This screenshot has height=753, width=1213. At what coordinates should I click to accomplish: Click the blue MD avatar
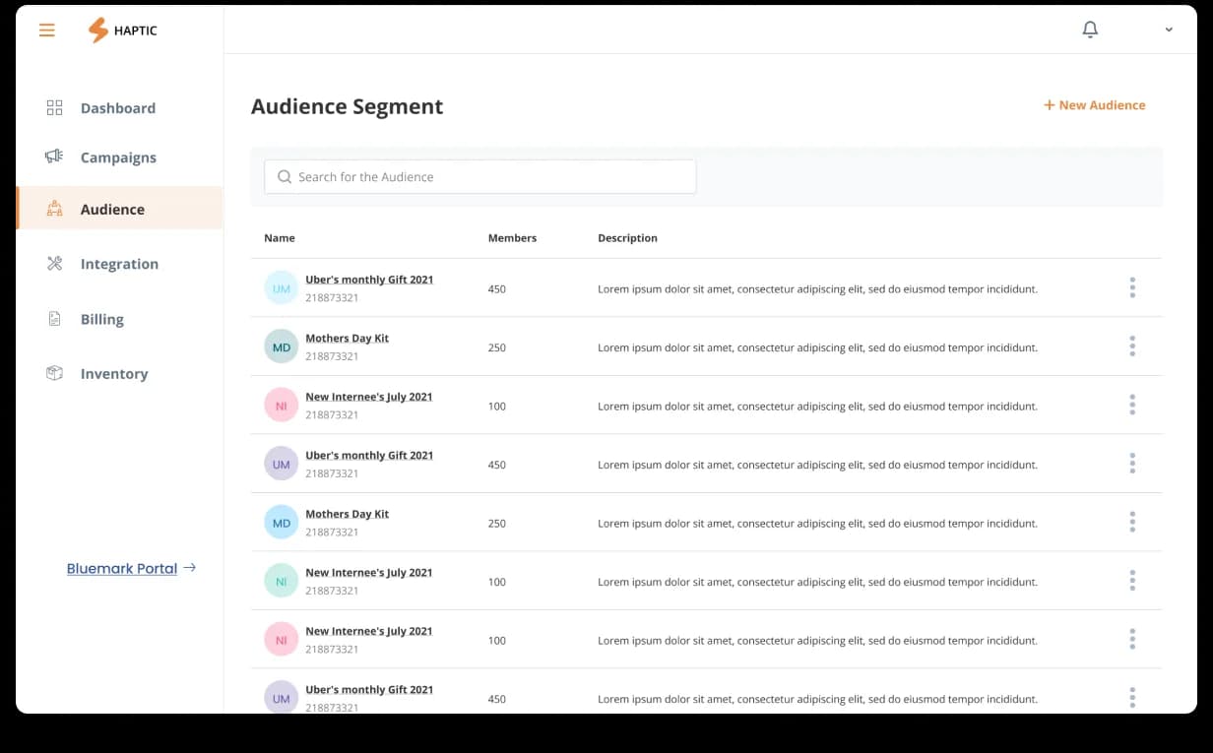pyautogui.click(x=282, y=523)
